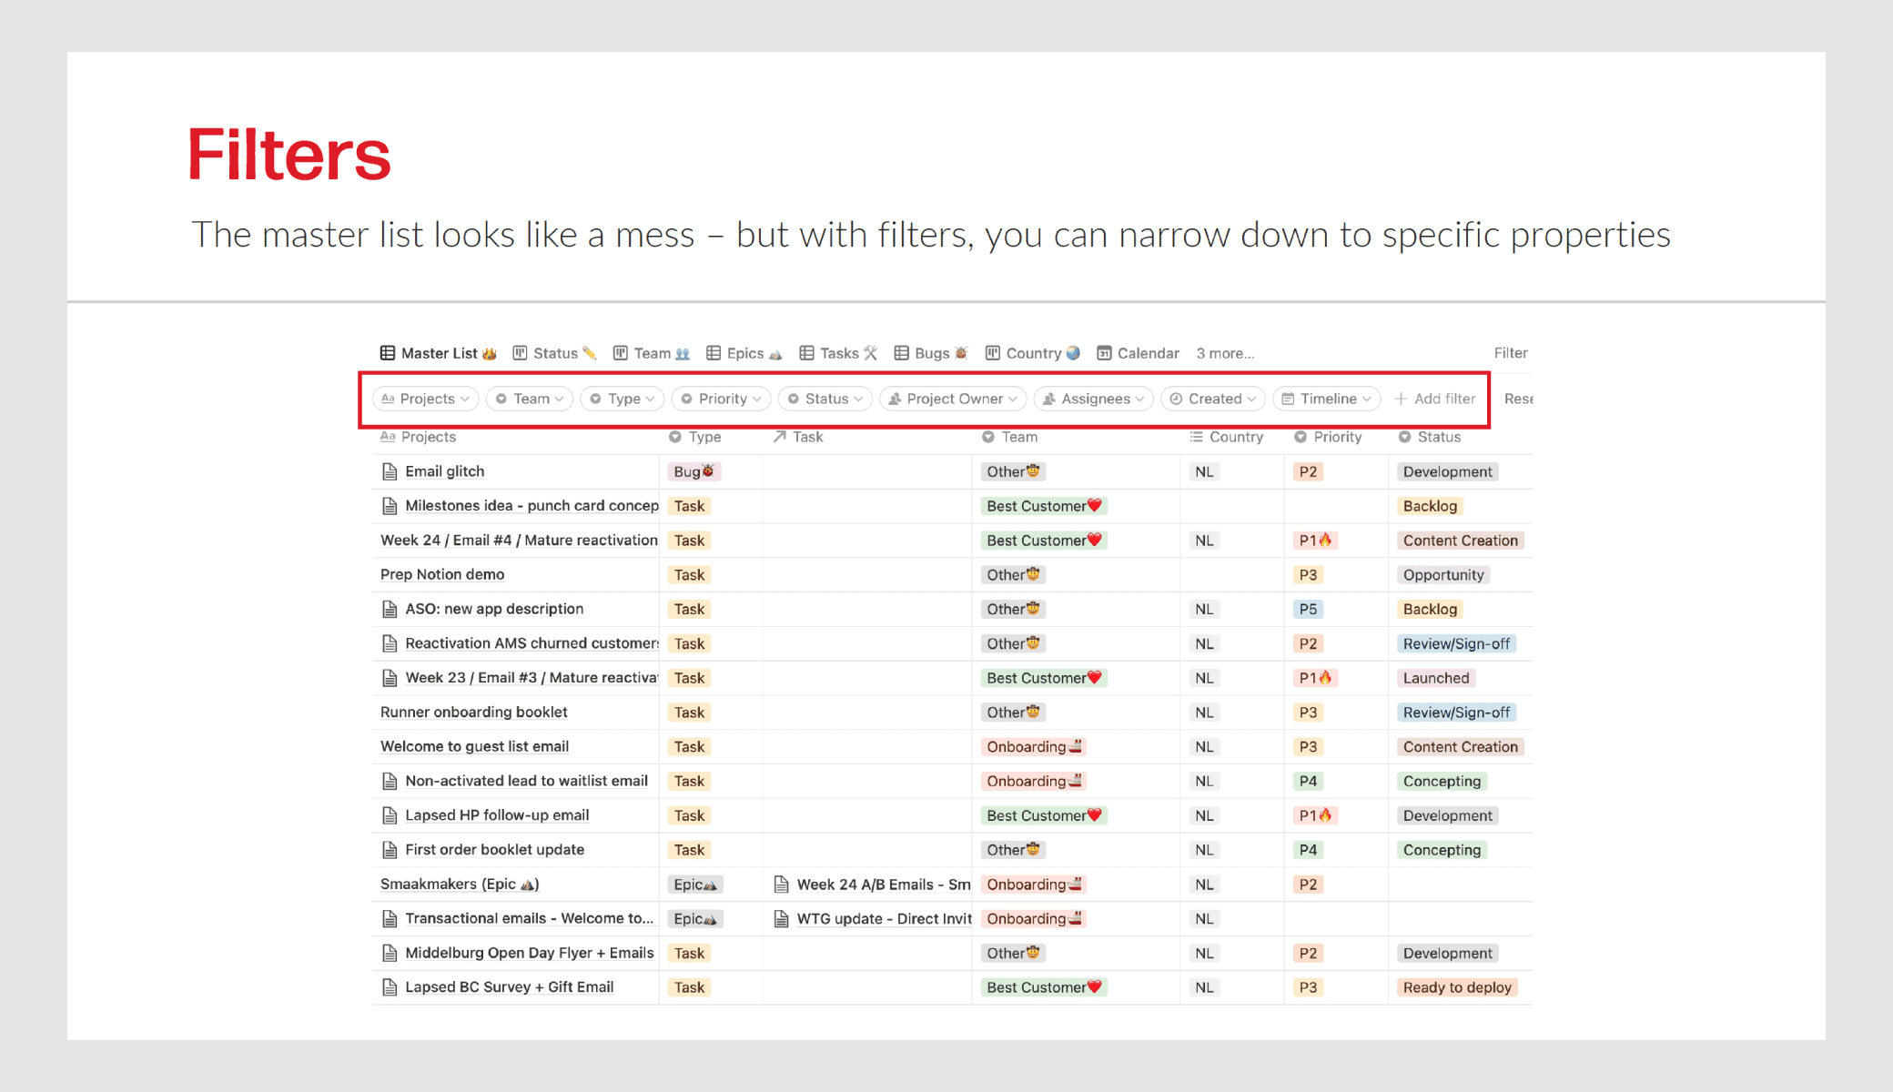This screenshot has height=1092, width=1893.
Task: Click the Bug type tag on Email glitch
Action: (693, 471)
